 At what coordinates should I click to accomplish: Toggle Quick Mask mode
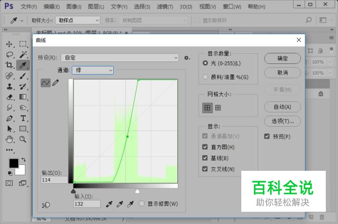(9, 183)
